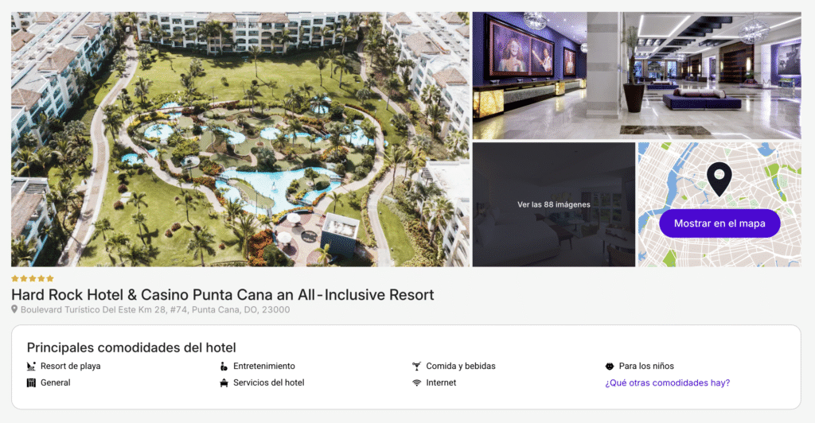Click the location pin beside the address
Viewport: 815px width, 423px height.
pos(14,309)
